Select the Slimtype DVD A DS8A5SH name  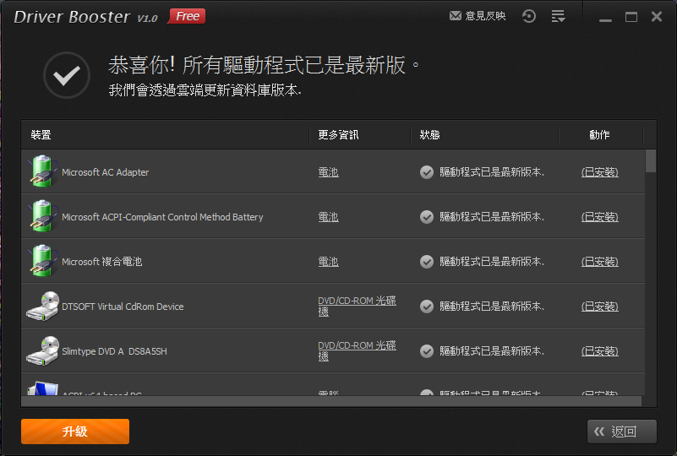click(114, 351)
